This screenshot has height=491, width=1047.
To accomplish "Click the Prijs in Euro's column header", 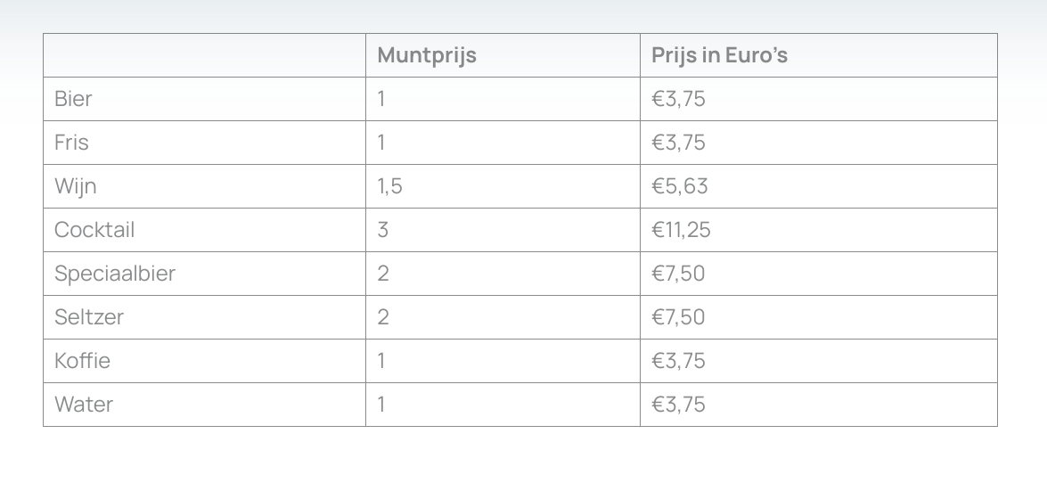I will tap(719, 55).
